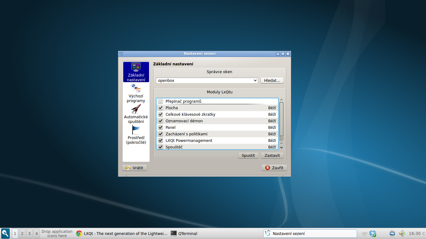Enable the Přepínač programů module
Image resolution: width=426 pixels, height=239 pixels.
(160, 101)
